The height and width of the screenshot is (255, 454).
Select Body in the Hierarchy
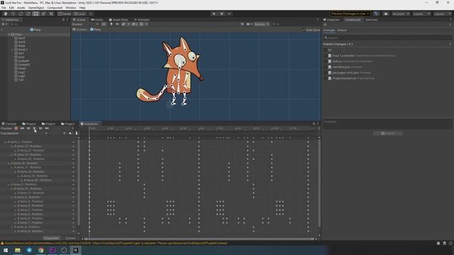click(x=22, y=45)
